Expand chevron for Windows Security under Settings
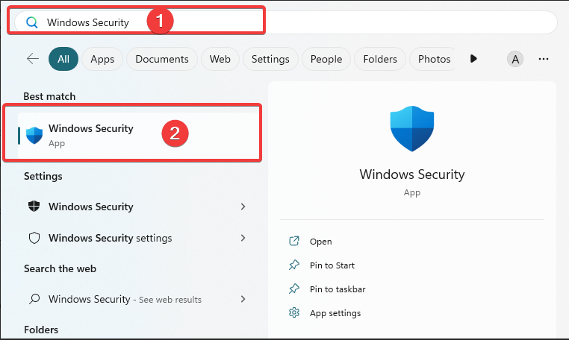Viewport: 569px width, 340px height. point(243,207)
